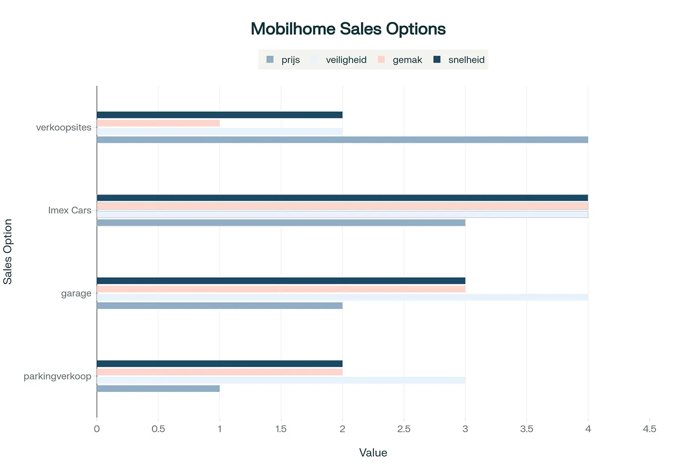Image resolution: width=696 pixels, height=464 pixels.
Task: Click the veiligheid legend color swatch
Action: [x=315, y=59]
